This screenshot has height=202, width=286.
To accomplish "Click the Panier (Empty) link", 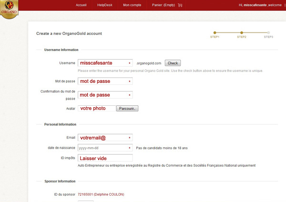I will [x=163, y=5].
